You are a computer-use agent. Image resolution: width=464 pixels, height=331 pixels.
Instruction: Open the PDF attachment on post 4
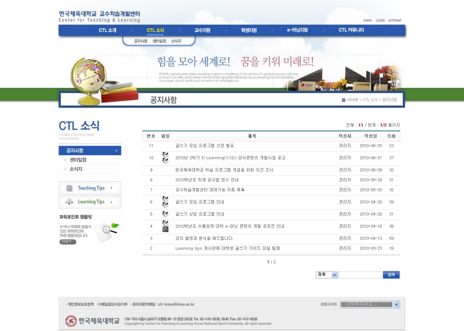(x=165, y=229)
